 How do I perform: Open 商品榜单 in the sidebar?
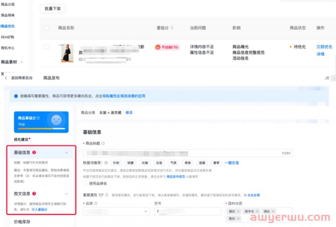8,15
